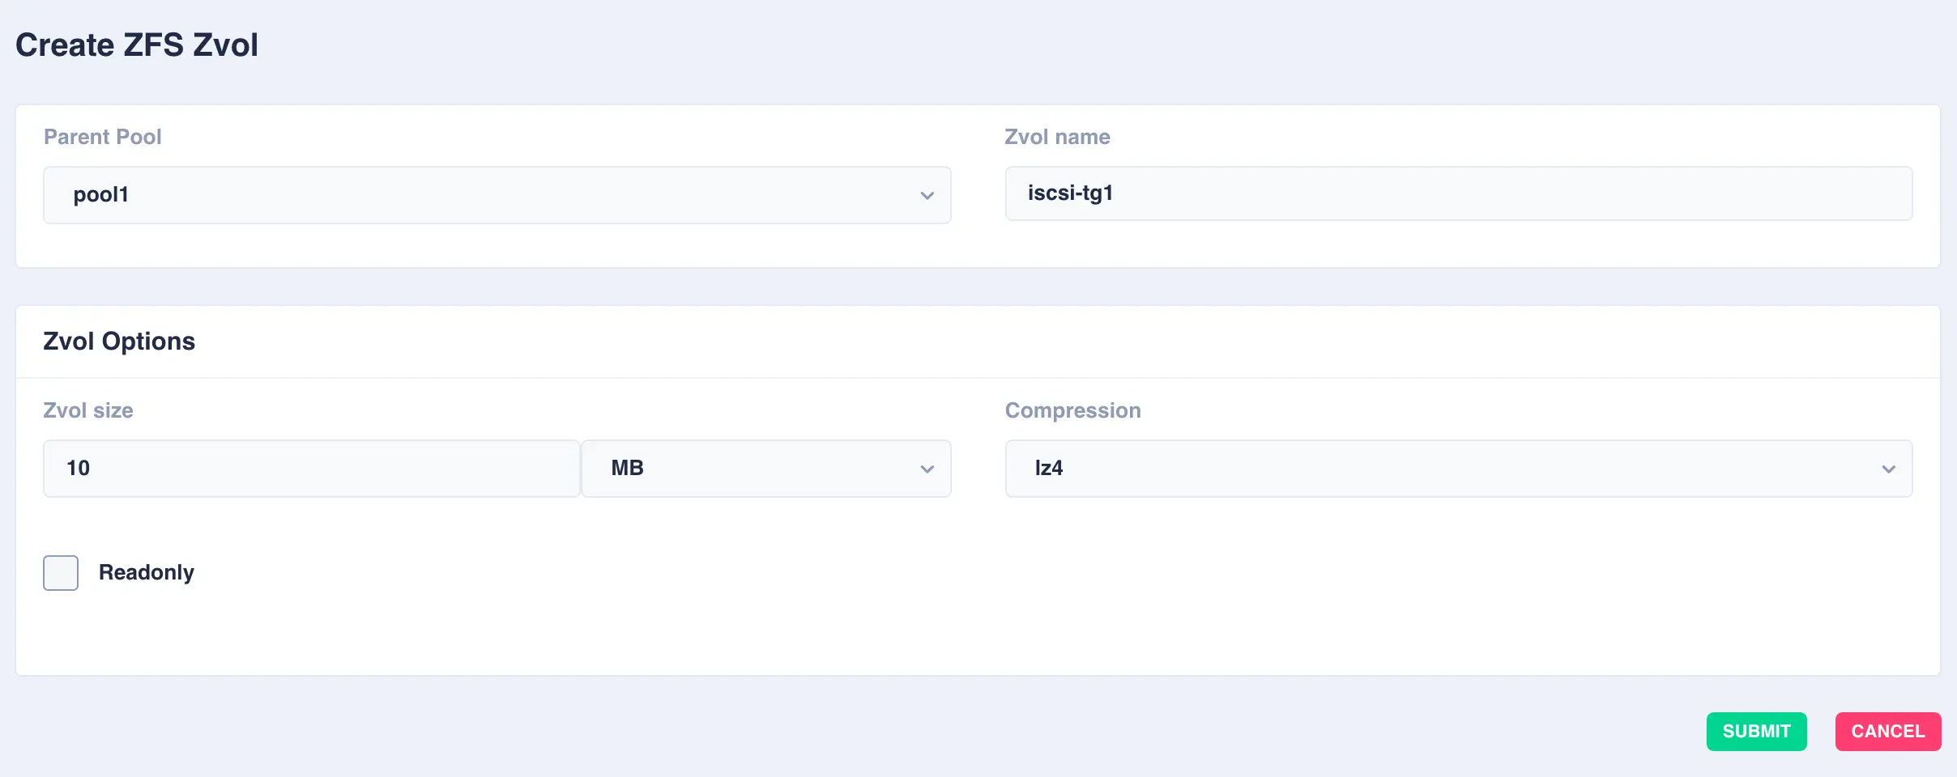Select the Zvol Options section header

point(119,341)
